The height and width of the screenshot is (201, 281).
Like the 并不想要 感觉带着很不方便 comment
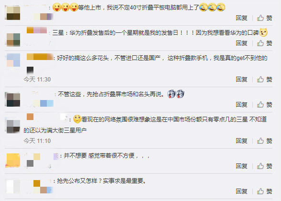pyautogui.click(x=265, y=166)
